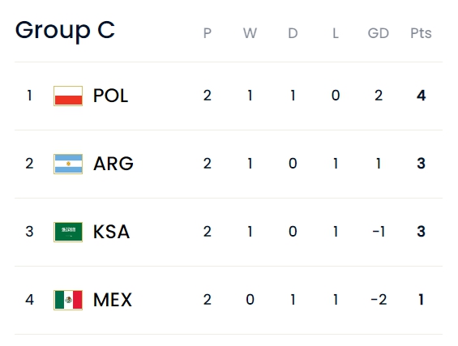Select the KSA team name
The height and width of the screenshot is (346, 458).
tap(111, 232)
